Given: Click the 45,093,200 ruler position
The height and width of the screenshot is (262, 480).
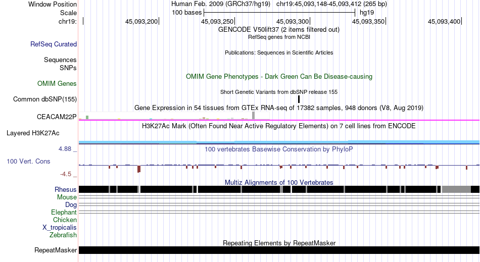Looking at the screenshot, I should coord(141,21).
